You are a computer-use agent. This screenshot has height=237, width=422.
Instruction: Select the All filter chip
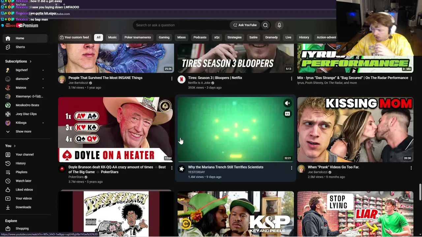[98, 38]
